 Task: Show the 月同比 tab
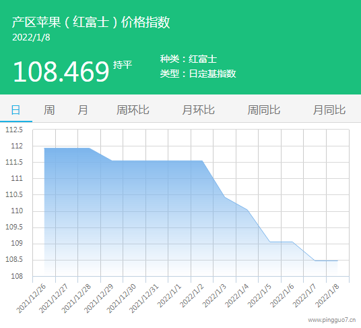pos(329,110)
